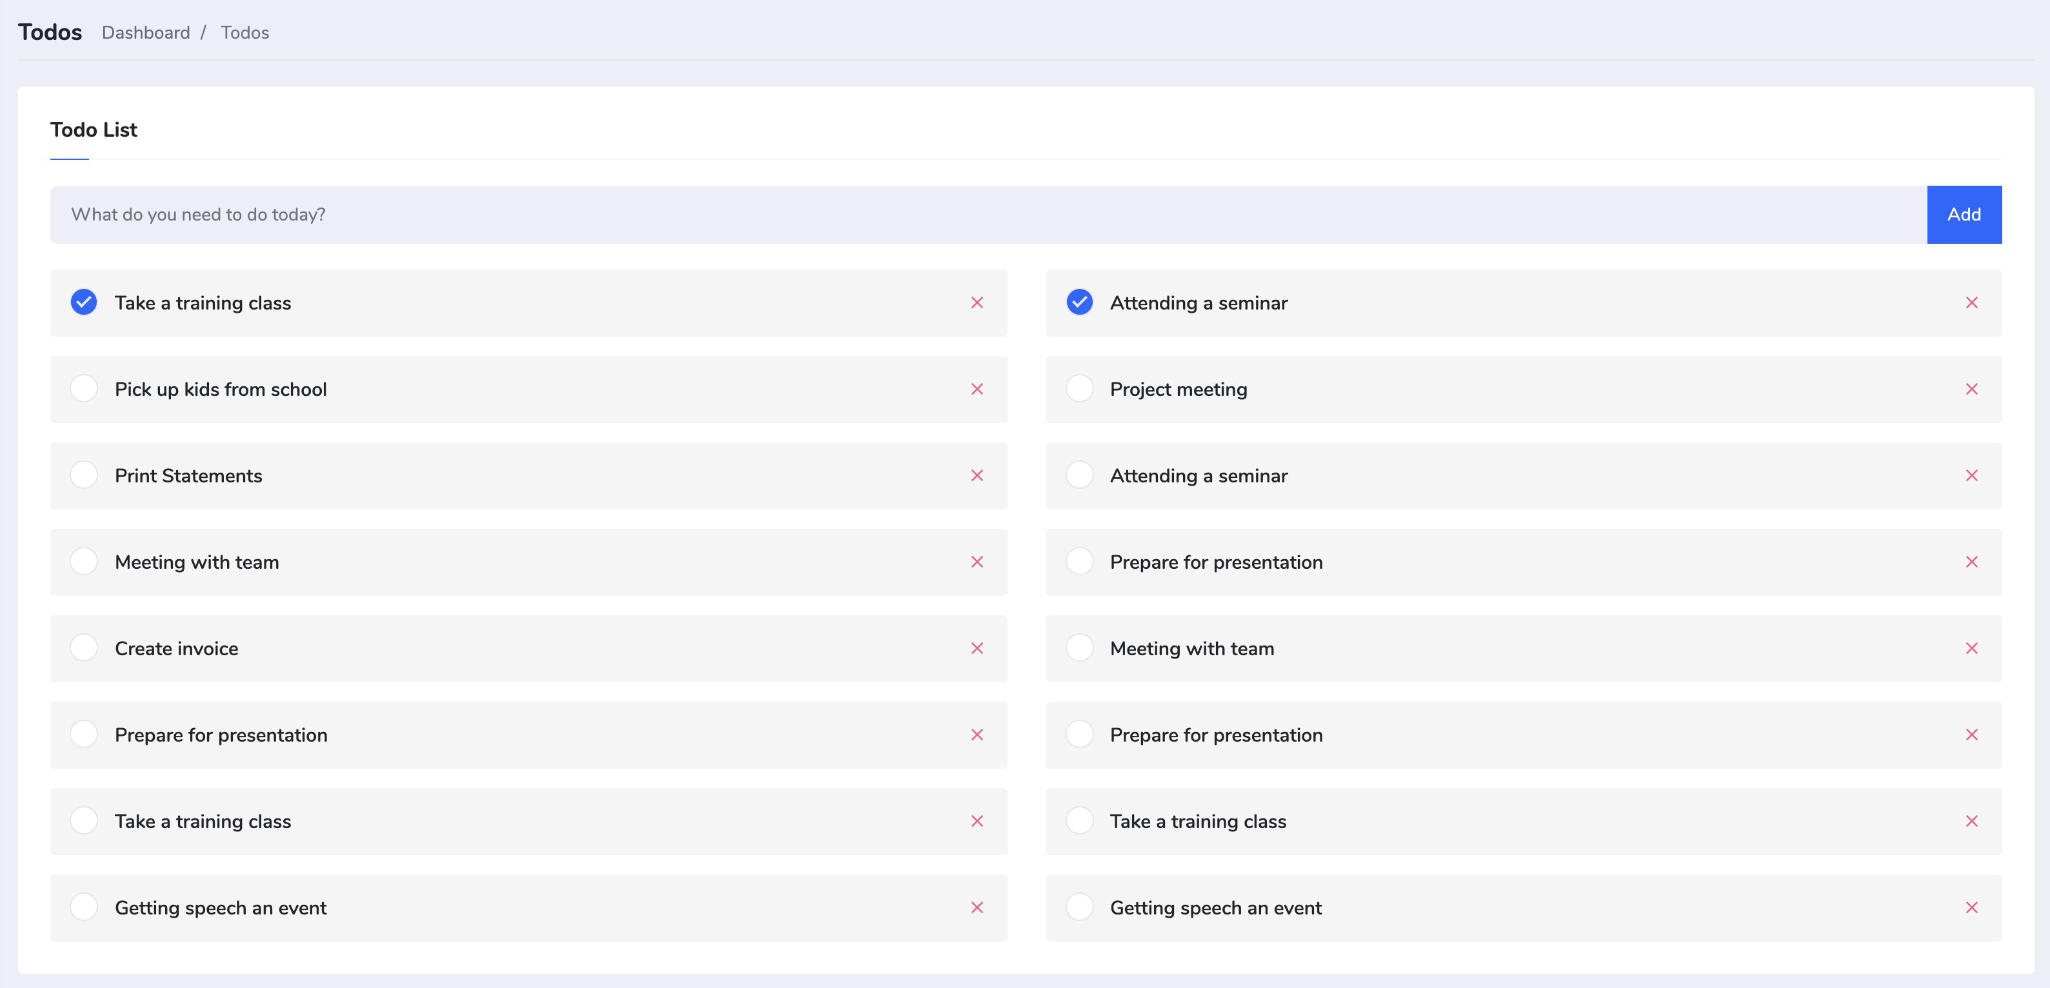Focus the 'What do you need to do today?' field
The height and width of the screenshot is (988, 2050).
[988, 215]
